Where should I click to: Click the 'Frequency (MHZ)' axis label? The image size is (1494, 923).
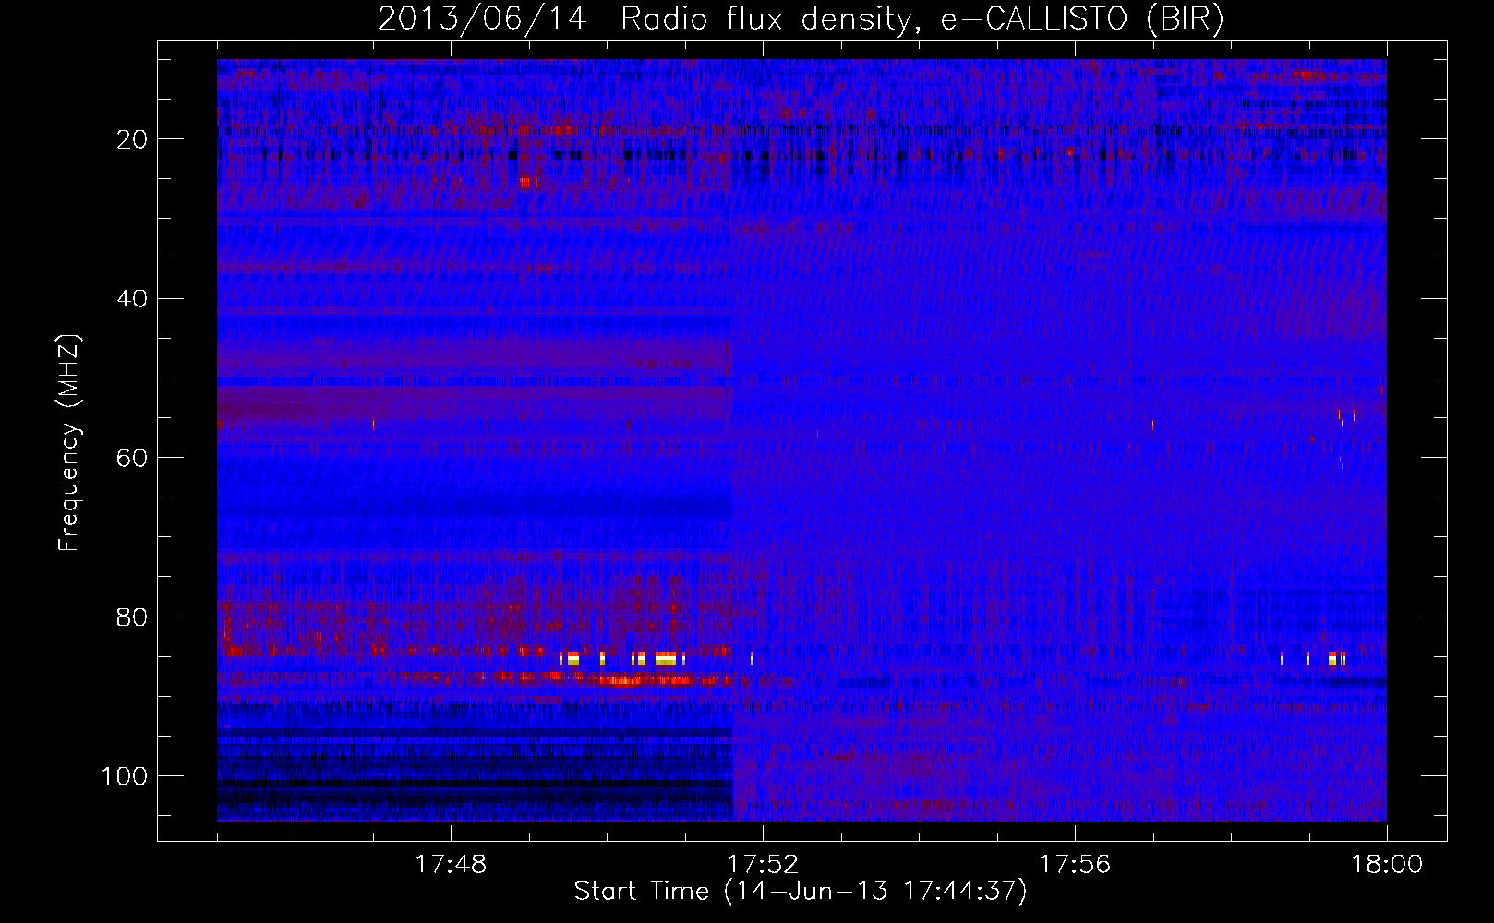point(69,443)
